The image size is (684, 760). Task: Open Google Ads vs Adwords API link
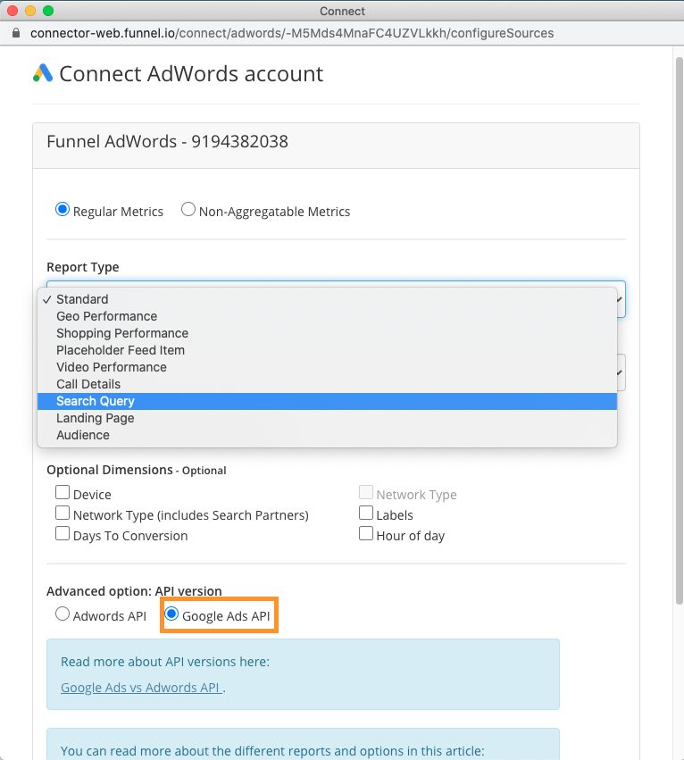coord(141,688)
